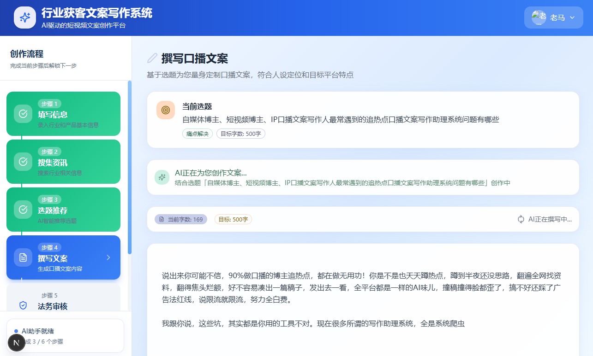Click the 目标字数: 500字 tag
This screenshot has width=593, height=356.
point(240,134)
